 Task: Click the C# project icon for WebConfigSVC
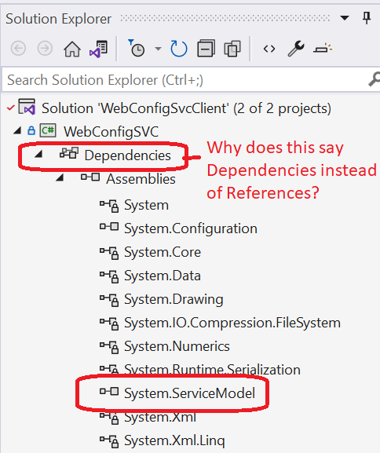point(48,131)
